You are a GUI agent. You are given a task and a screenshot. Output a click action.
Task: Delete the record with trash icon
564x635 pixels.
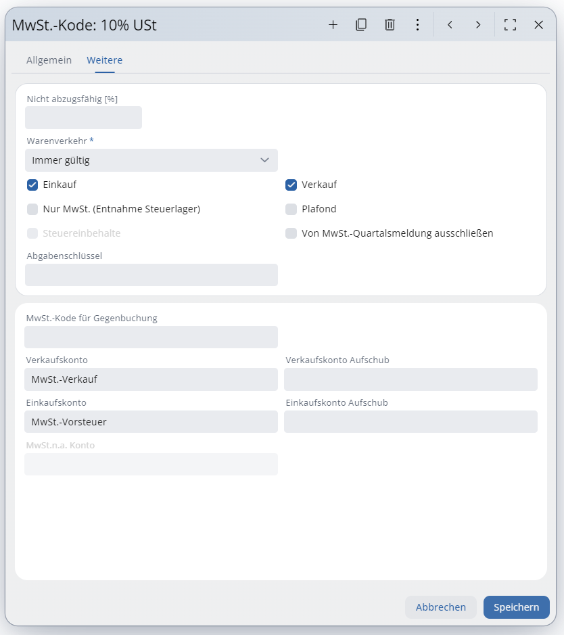tap(390, 25)
